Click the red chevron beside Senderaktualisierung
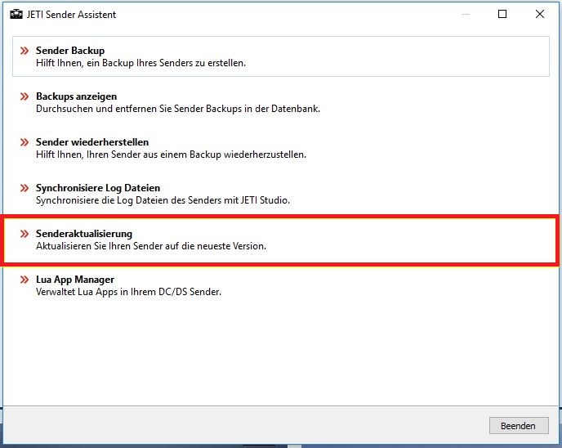 point(25,234)
